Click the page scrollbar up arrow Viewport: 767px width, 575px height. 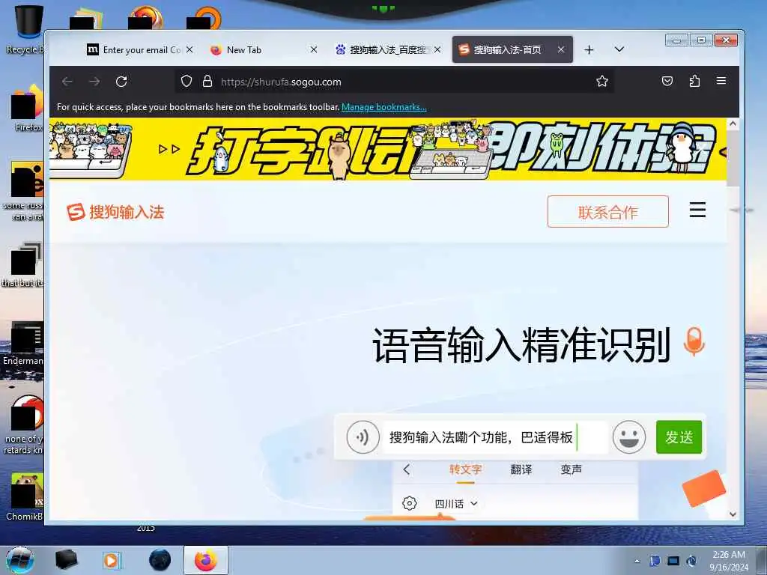tap(733, 124)
